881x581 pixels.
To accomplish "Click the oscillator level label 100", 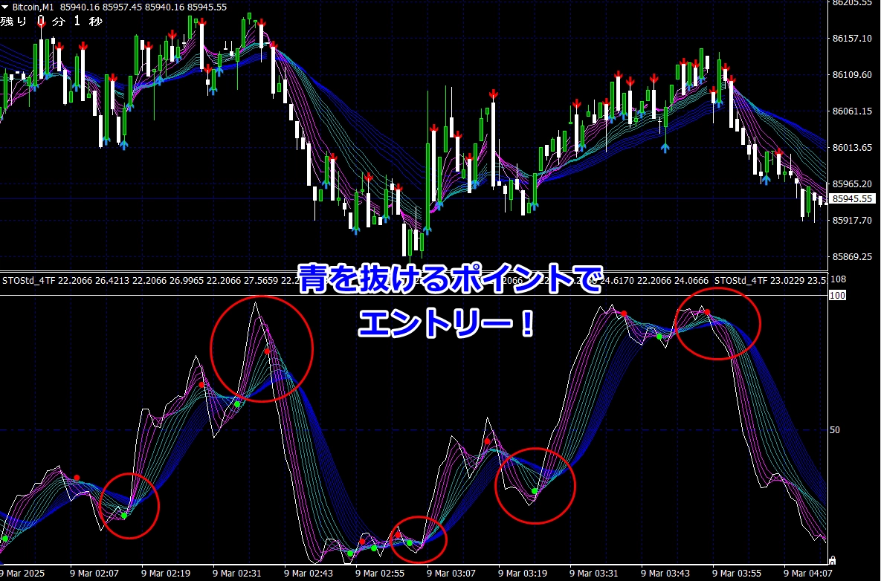I will tap(837, 295).
